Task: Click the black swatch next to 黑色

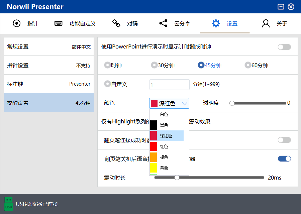Action: click(x=154, y=125)
